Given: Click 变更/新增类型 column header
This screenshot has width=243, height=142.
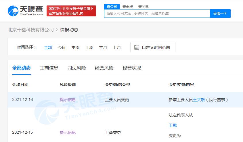Looking at the screenshot, I should point(117,85).
